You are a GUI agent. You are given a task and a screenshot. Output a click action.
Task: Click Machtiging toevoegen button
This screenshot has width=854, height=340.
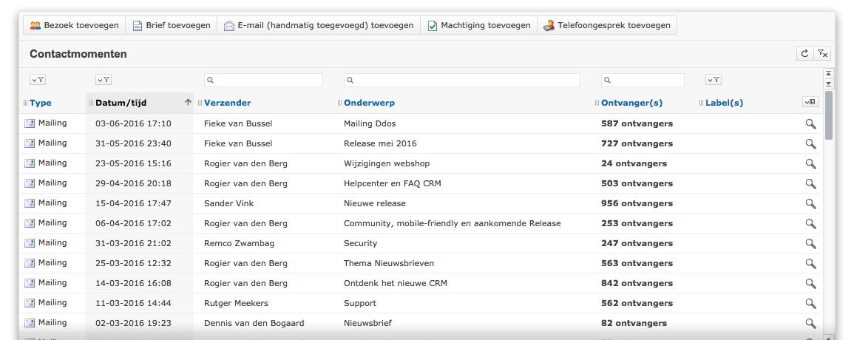click(478, 25)
